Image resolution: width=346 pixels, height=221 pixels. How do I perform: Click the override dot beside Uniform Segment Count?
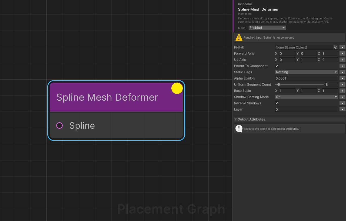pyautogui.click(x=342, y=84)
